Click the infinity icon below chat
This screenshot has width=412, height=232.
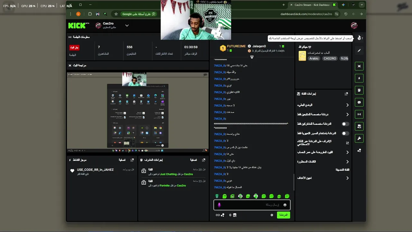click(x=218, y=215)
